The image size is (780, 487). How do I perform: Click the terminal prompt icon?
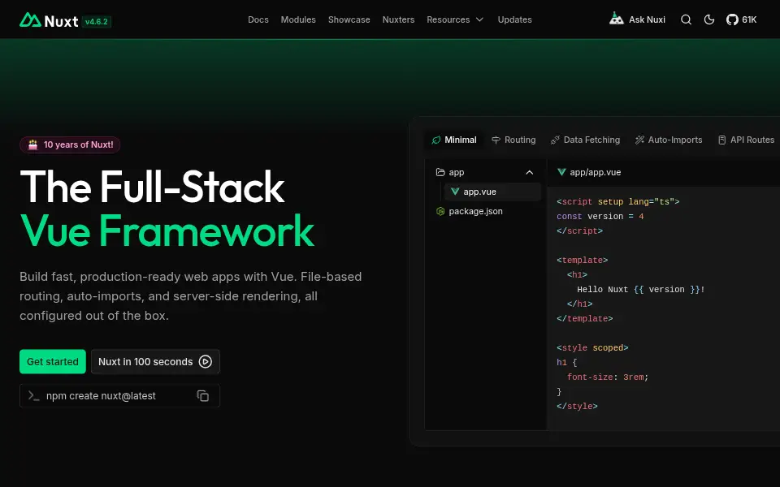click(33, 395)
